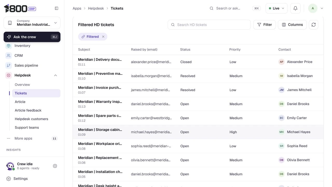
Task: Collapse the Helpdesk menu chevron
Action: (x=56, y=75)
